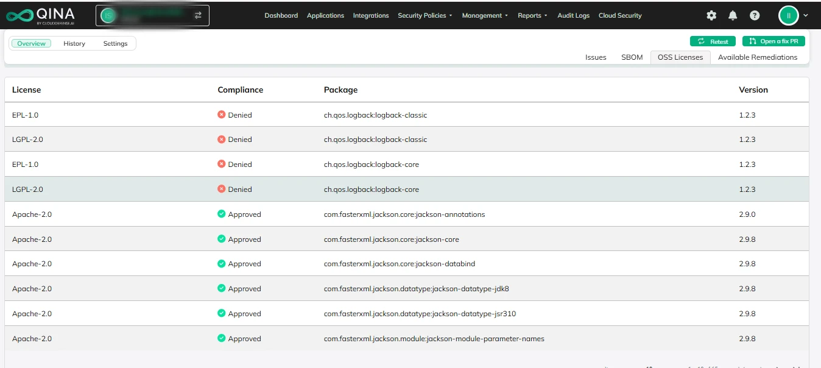Expand the Management dropdown menu
Image resolution: width=821 pixels, height=368 pixels.
[485, 15]
